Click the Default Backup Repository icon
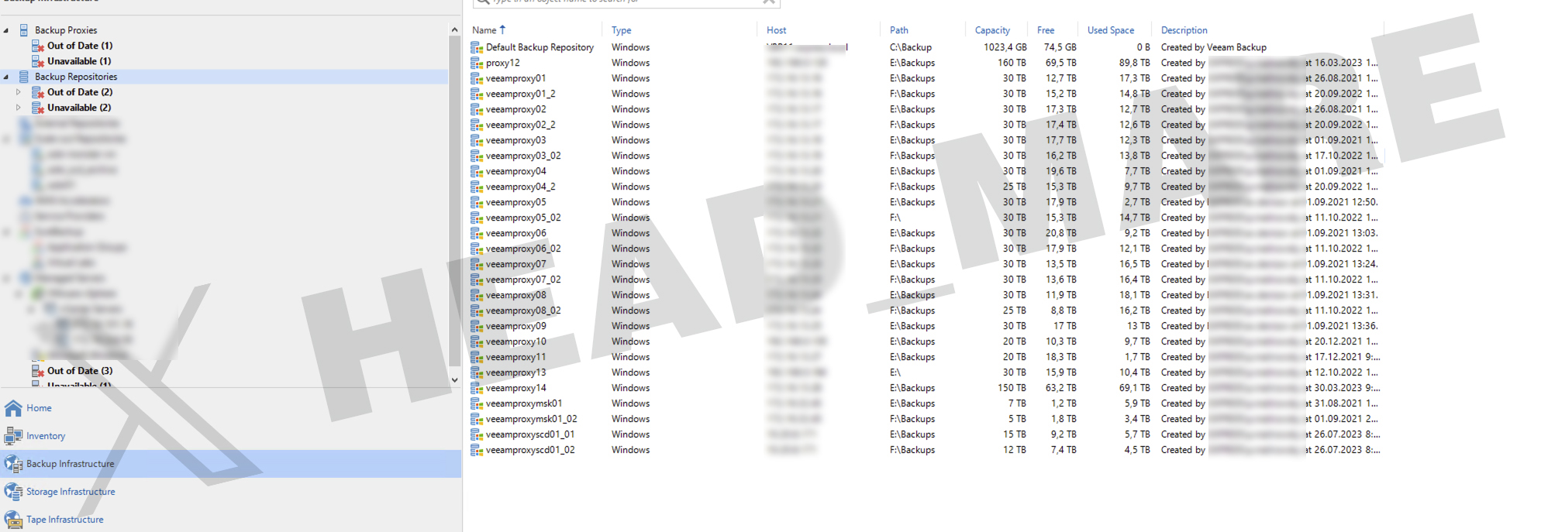The image size is (1541, 532). point(477,48)
